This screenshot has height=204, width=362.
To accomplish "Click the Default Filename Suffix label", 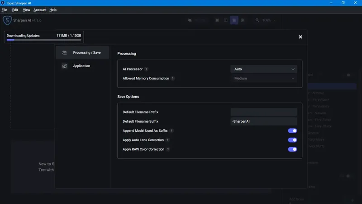I will pyautogui.click(x=140, y=121).
